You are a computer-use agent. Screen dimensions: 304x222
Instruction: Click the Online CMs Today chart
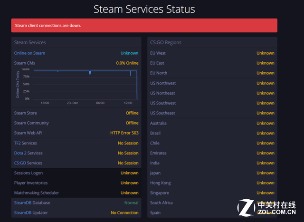coord(76,87)
